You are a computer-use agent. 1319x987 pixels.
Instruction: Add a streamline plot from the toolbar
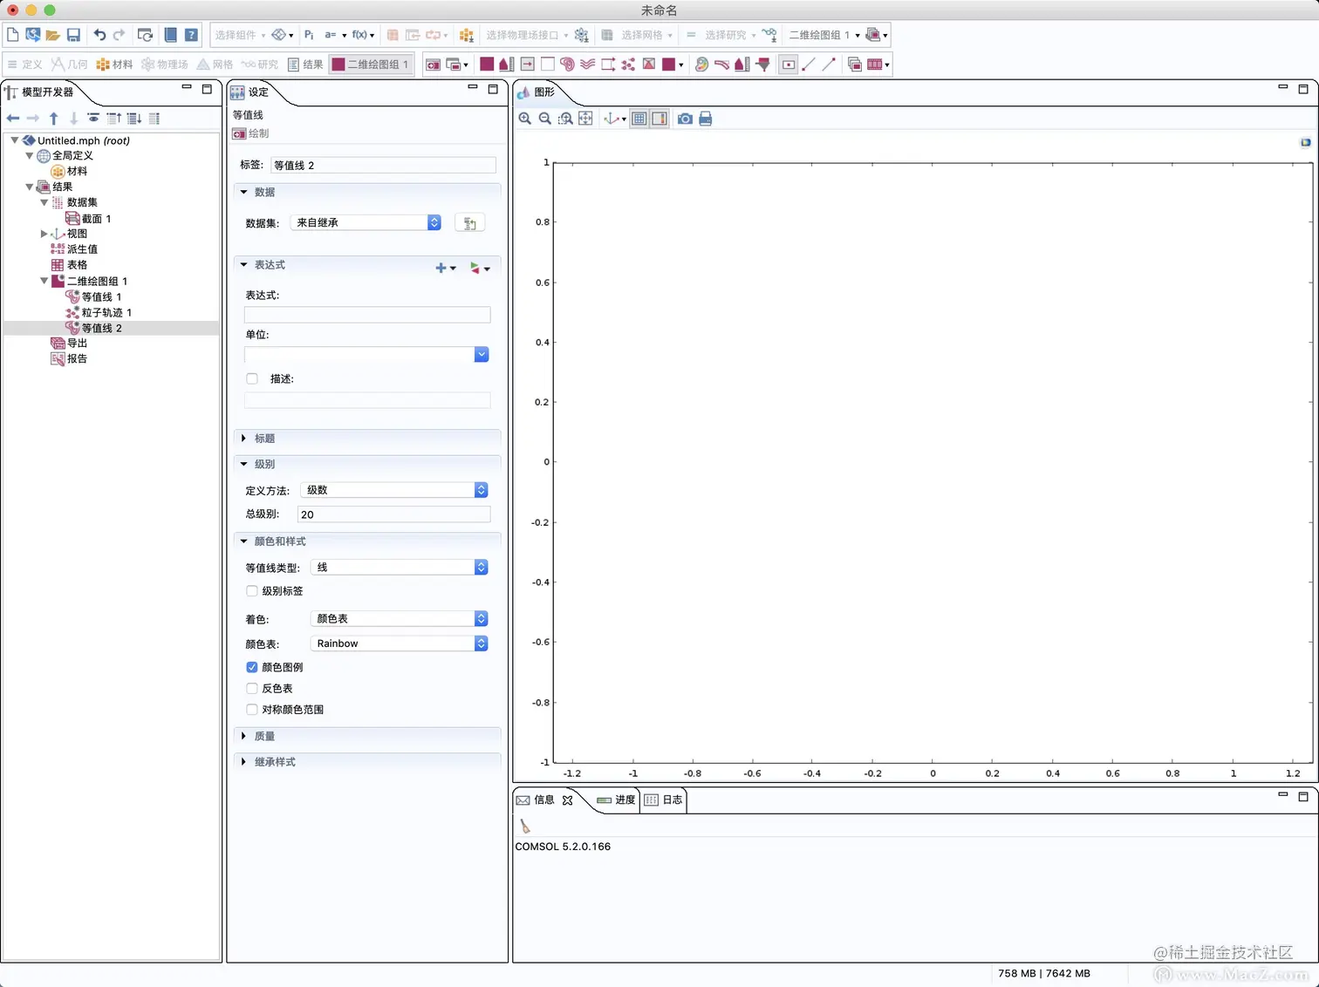click(x=588, y=64)
